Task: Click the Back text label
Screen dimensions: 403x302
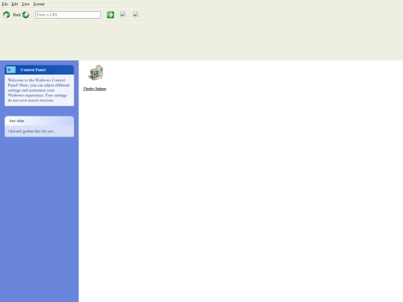Action: (16, 15)
